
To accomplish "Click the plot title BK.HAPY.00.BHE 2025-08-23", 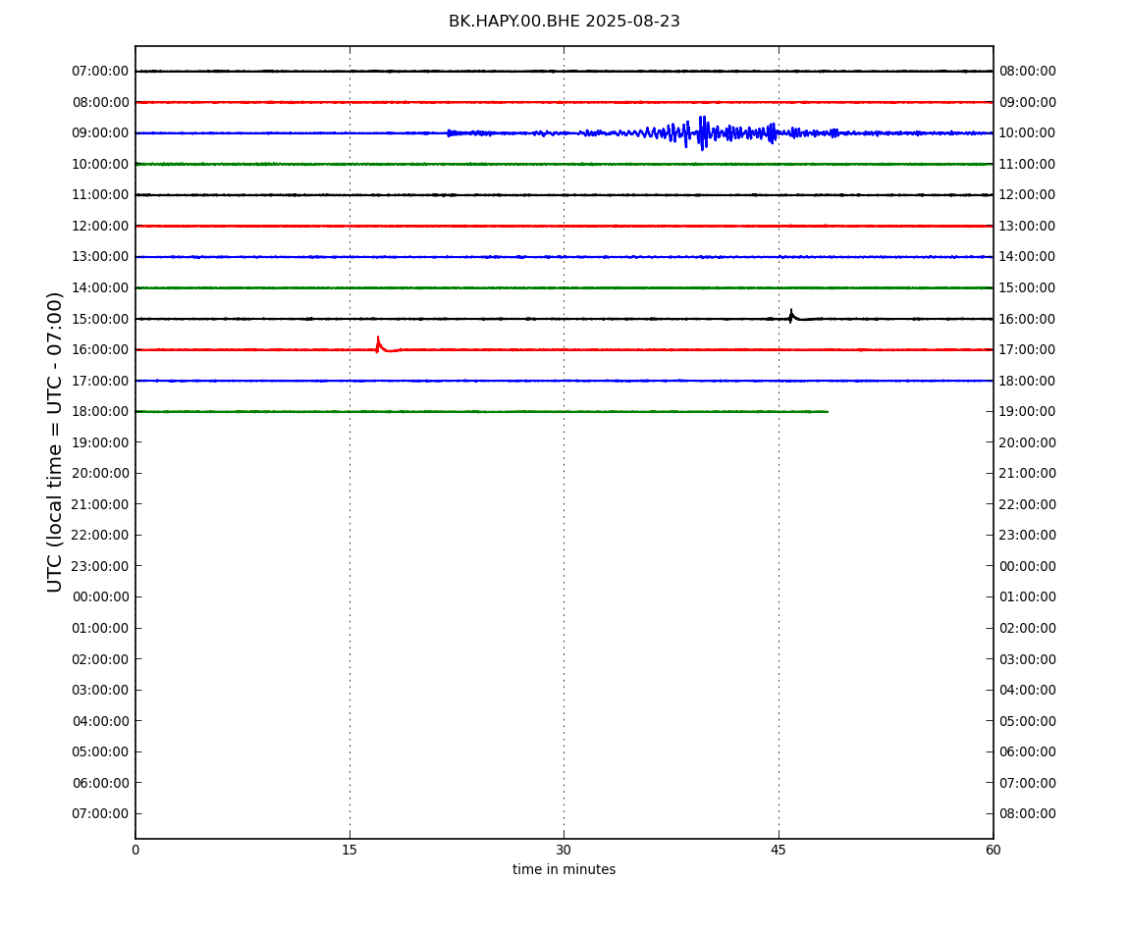I will pos(564,22).
